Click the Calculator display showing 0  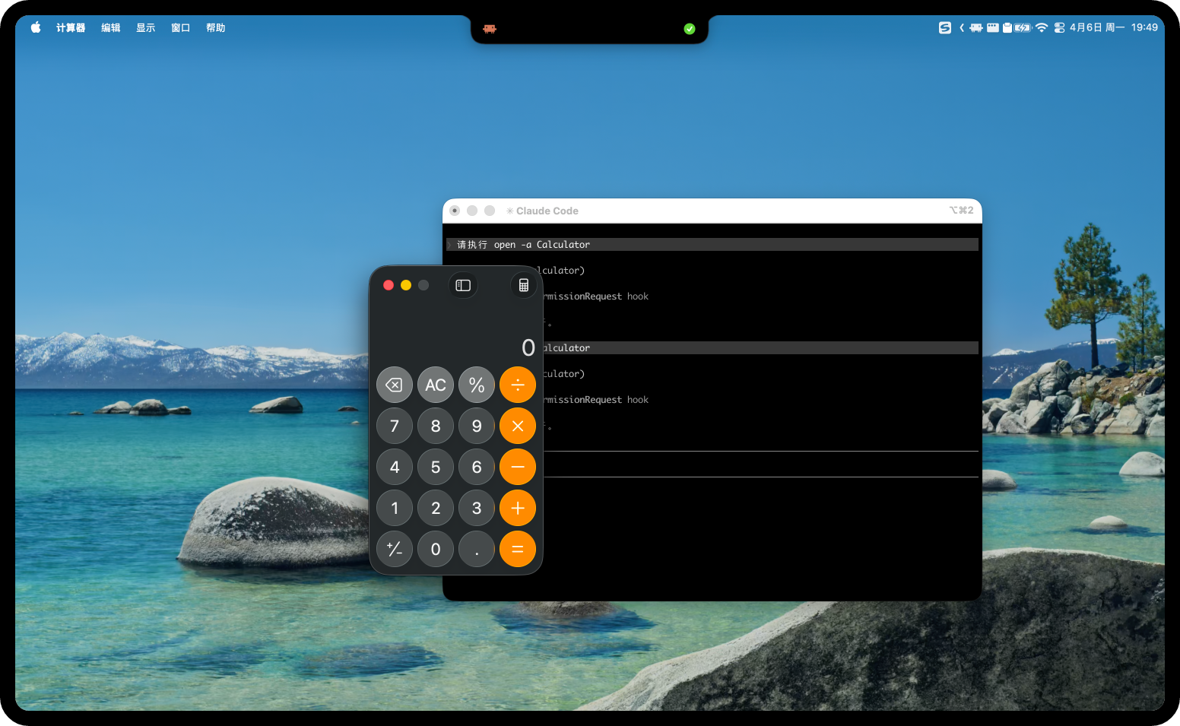click(x=528, y=347)
